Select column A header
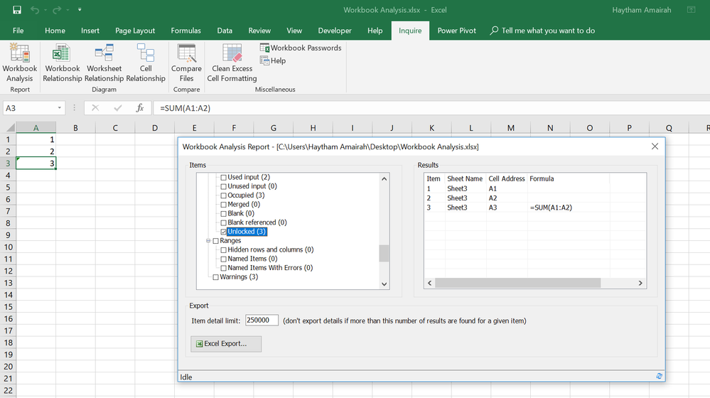This screenshot has width=710, height=398. pos(36,128)
